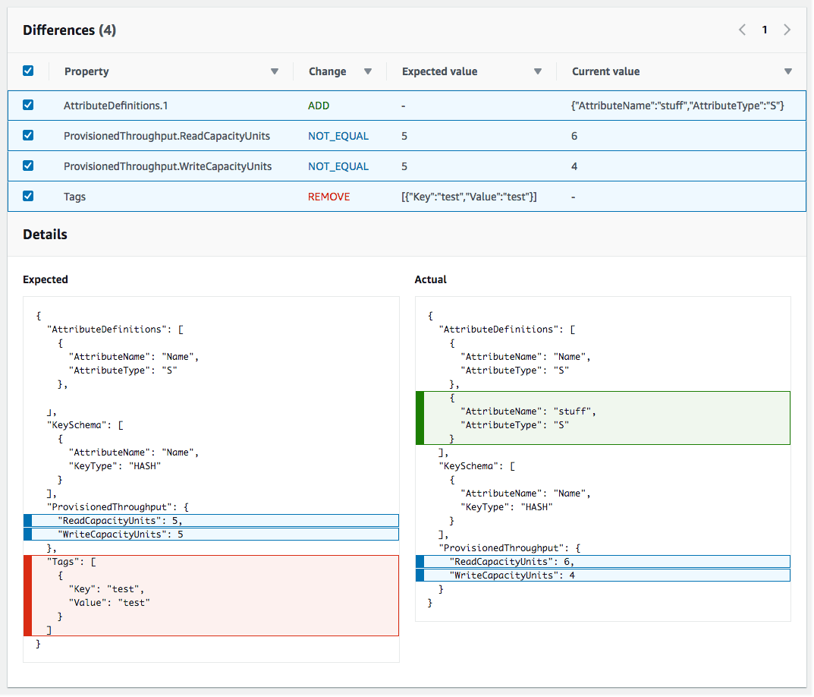Image resolution: width=814 pixels, height=697 pixels.
Task: Click the ADD change indicator for AttributeDefinitions.1
Action: 319,105
